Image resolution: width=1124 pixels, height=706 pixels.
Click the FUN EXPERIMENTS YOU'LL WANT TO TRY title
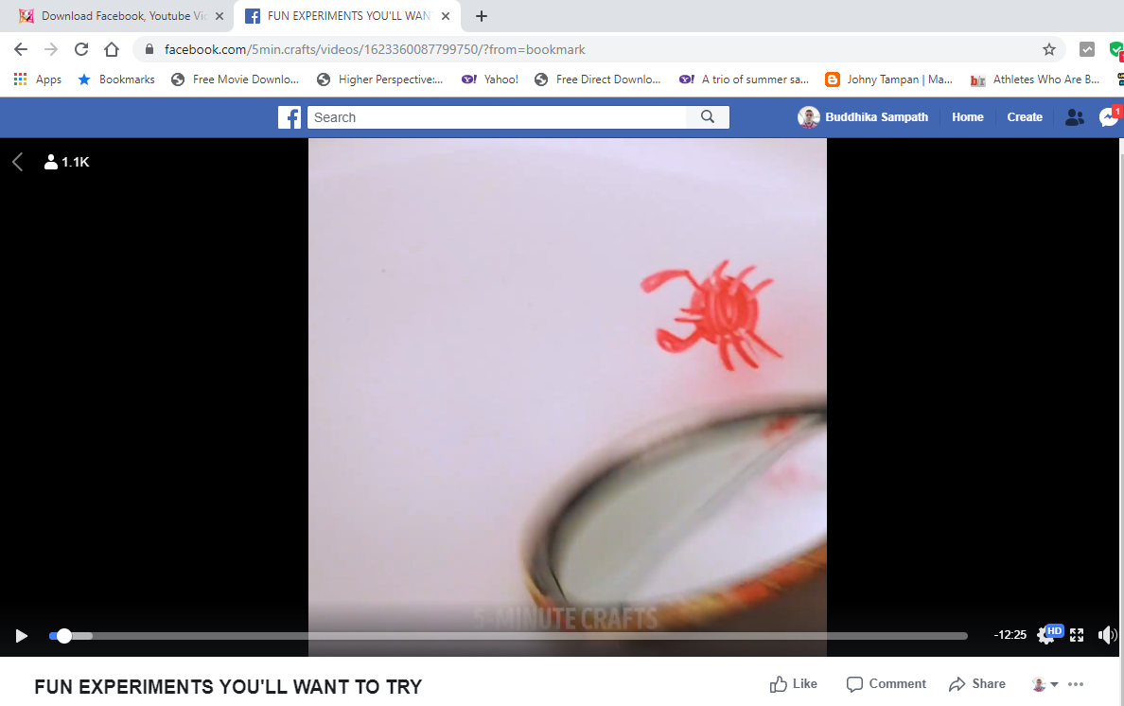[x=228, y=687]
